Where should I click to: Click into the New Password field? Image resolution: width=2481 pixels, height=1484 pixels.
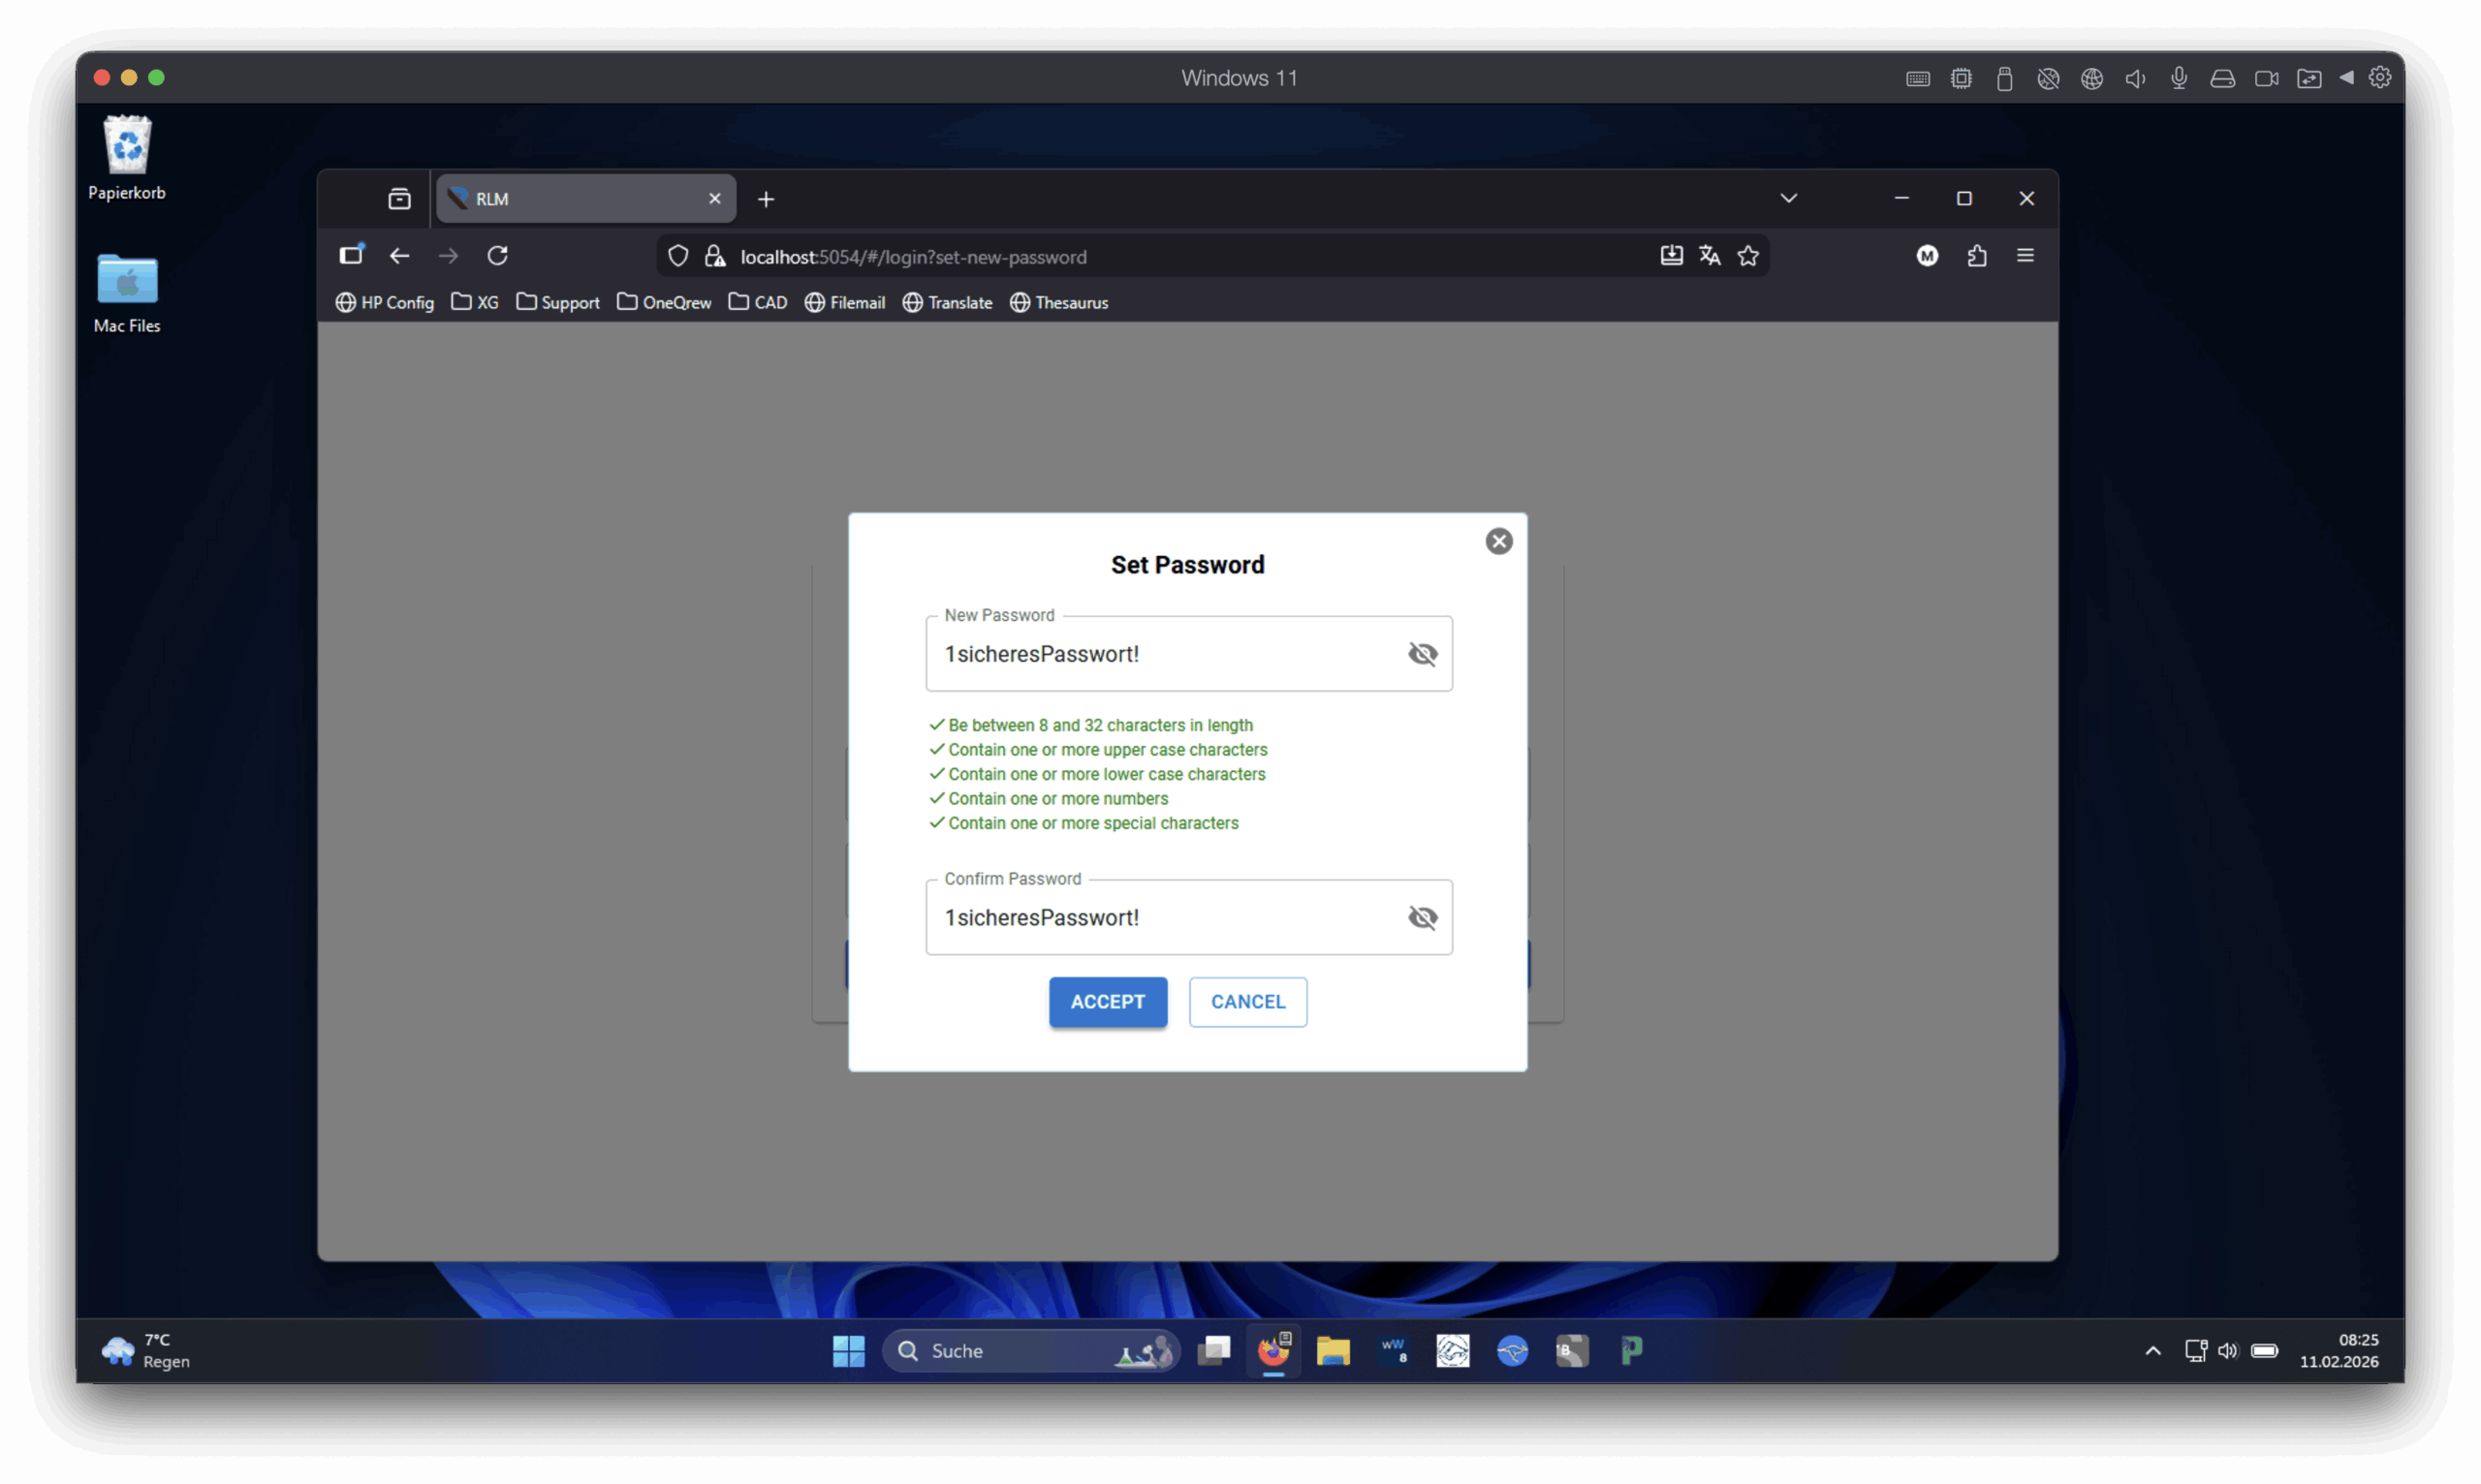(x=1160, y=654)
